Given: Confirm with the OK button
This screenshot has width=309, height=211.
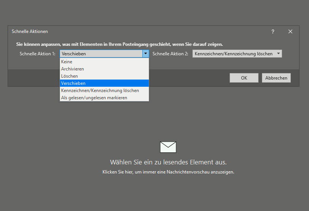Looking at the screenshot, I should 244,78.
